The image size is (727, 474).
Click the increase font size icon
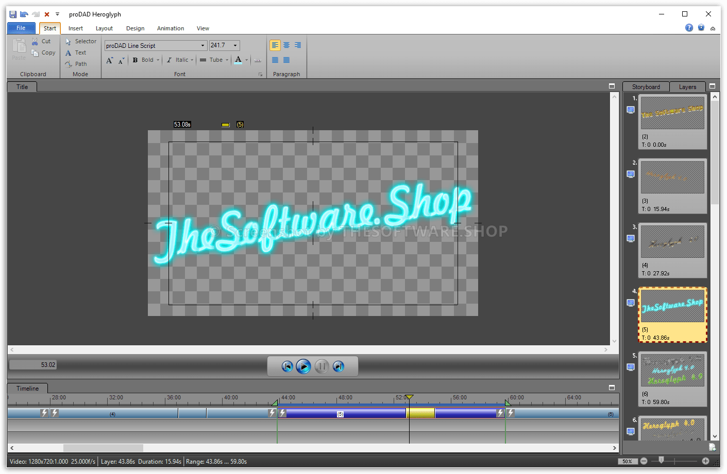click(x=109, y=60)
